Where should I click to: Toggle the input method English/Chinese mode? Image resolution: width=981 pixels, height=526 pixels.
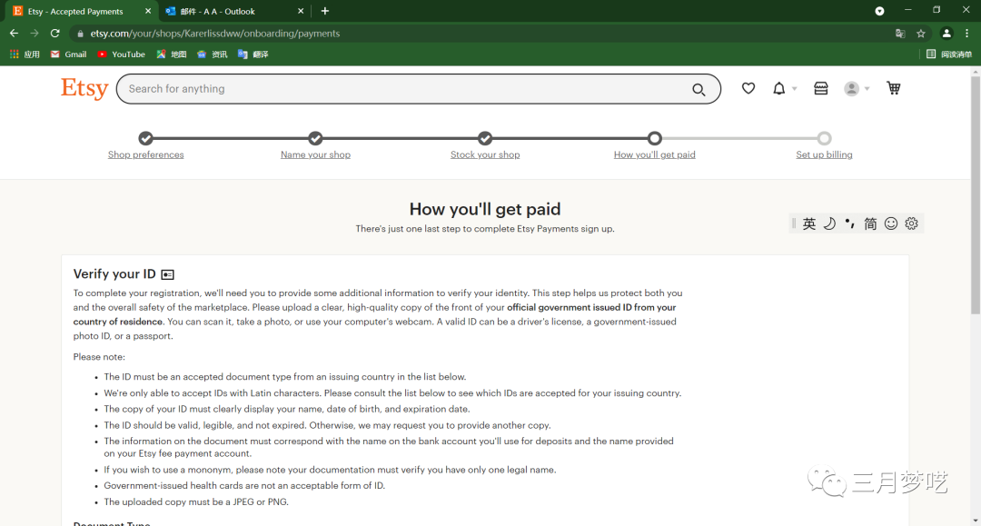[809, 223]
